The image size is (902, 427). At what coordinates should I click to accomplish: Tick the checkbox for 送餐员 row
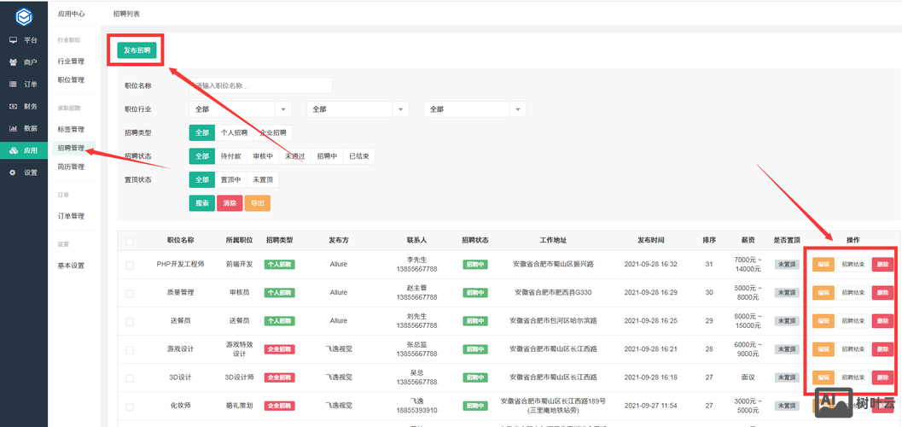click(x=130, y=321)
